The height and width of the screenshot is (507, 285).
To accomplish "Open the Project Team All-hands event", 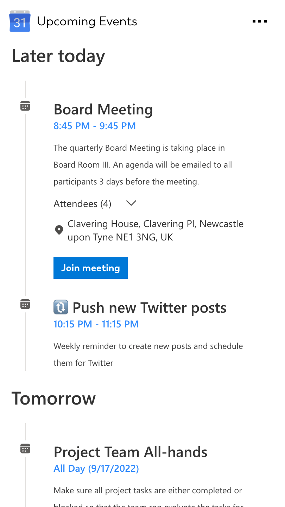I will (x=131, y=452).
